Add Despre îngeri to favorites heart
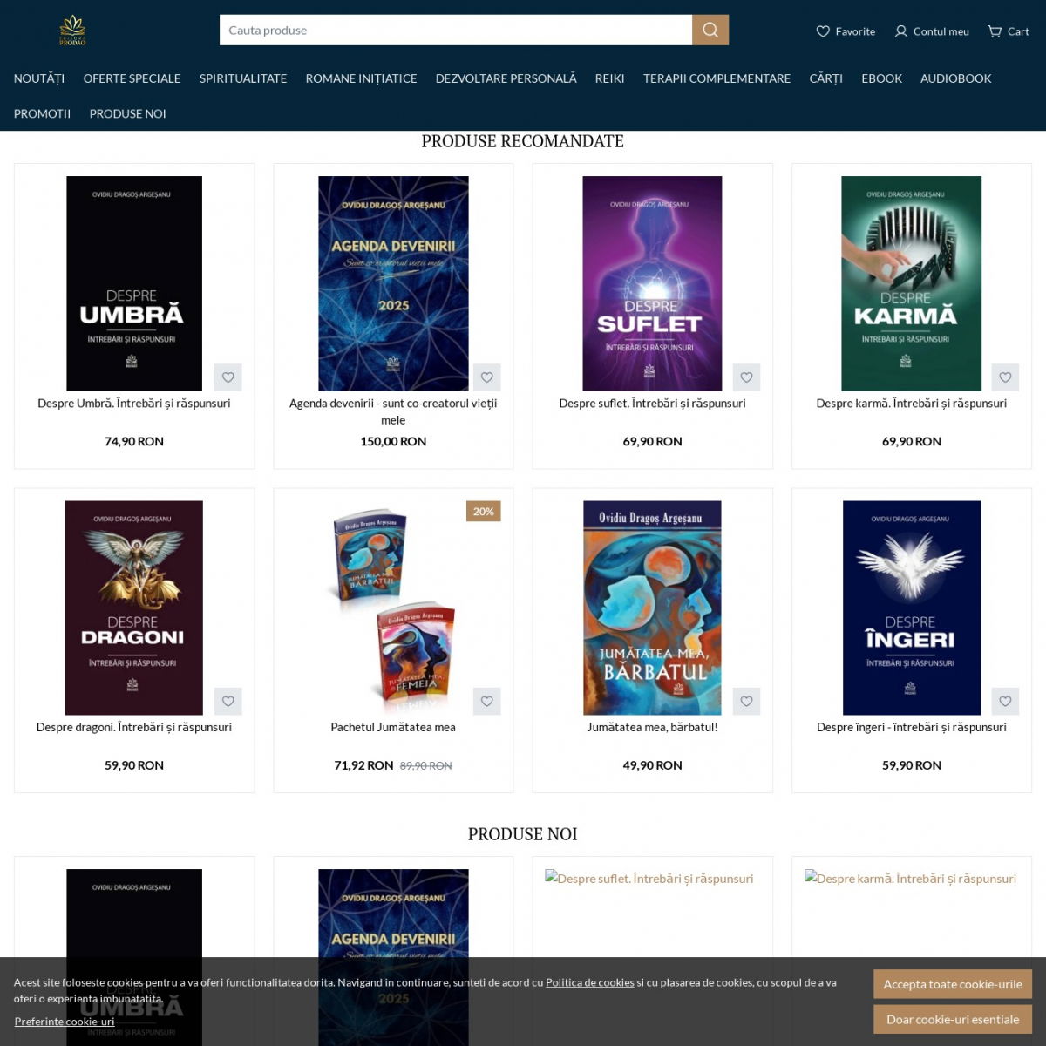The image size is (1046, 1046). click(1006, 702)
